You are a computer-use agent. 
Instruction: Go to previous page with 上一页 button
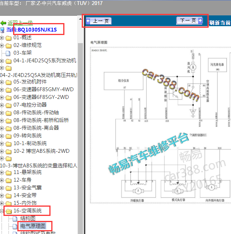coord(99,21)
